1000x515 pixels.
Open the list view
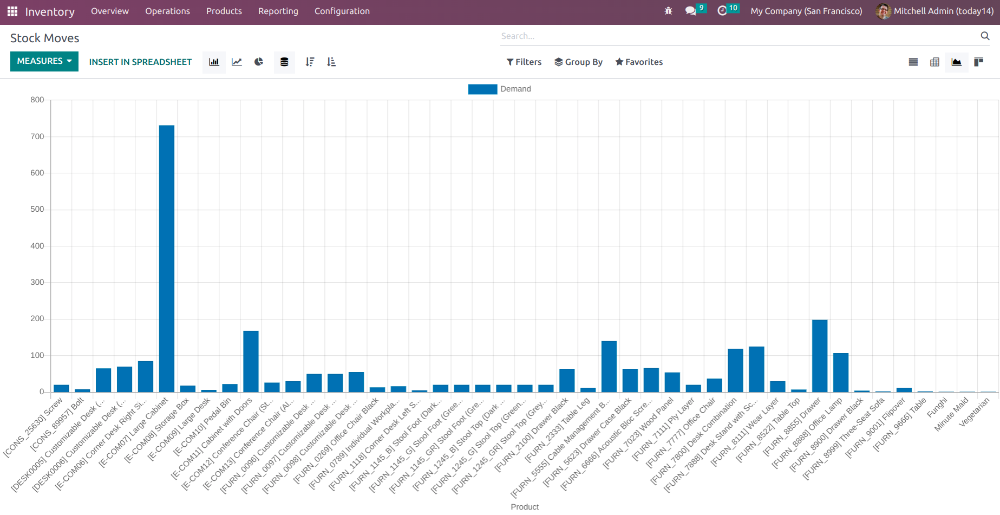point(913,62)
